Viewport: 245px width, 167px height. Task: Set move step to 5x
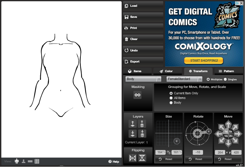coord(231,131)
